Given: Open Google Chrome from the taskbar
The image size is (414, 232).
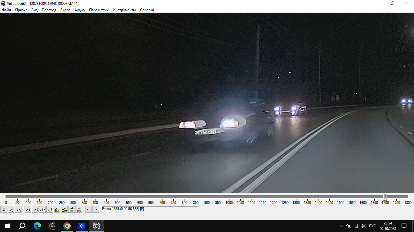Looking at the screenshot, I should (67, 226).
